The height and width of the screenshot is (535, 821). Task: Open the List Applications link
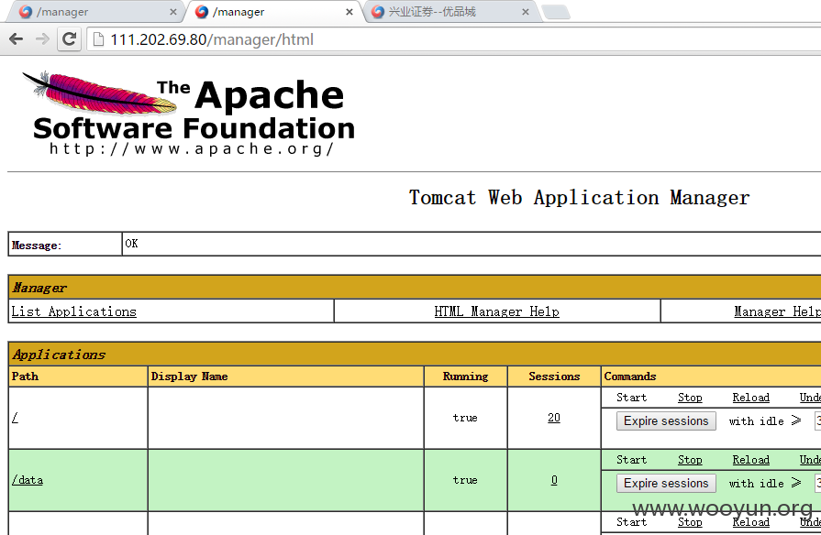pos(73,311)
